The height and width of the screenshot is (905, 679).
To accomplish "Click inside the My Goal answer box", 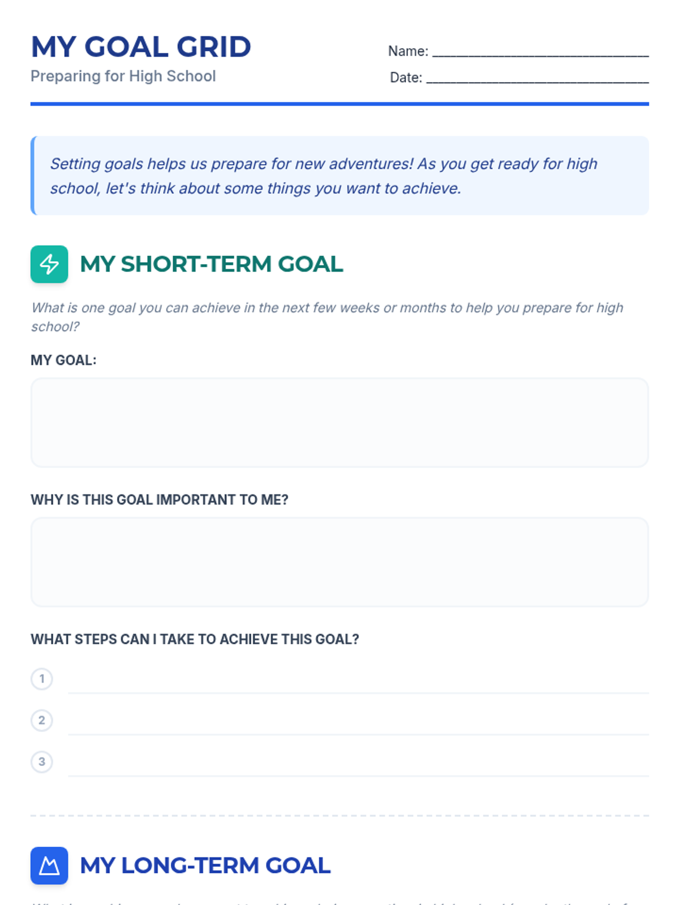I will pos(339,423).
